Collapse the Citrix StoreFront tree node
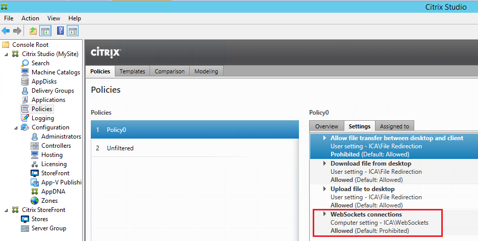The width and height of the screenshot is (478, 241). pyautogui.click(x=7, y=210)
